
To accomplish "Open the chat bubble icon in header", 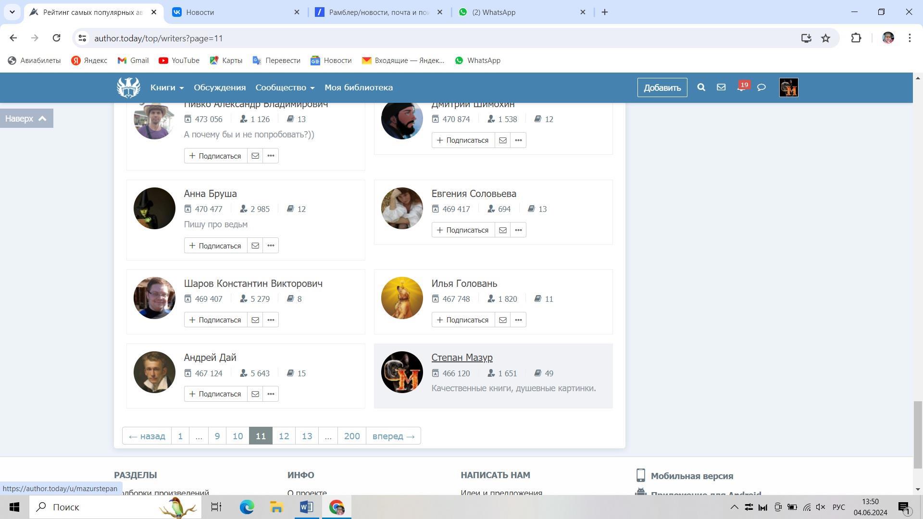I will click(761, 87).
